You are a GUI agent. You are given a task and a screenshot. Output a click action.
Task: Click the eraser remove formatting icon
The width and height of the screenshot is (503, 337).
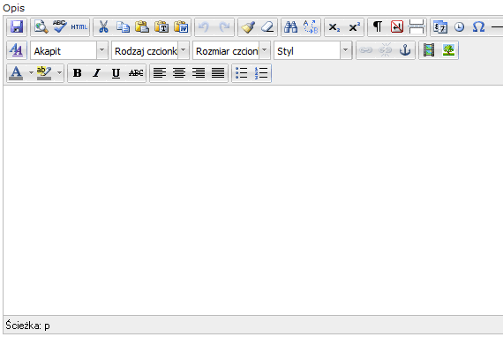click(x=267, y=27)
